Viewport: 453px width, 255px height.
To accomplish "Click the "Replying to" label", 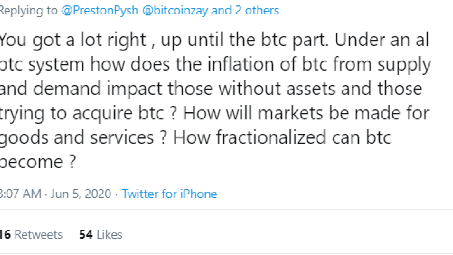I will [29, 10].
